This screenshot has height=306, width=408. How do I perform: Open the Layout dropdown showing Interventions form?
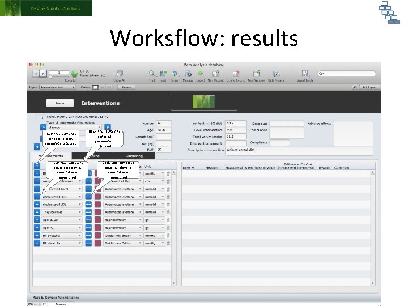(x=57, y=87)
